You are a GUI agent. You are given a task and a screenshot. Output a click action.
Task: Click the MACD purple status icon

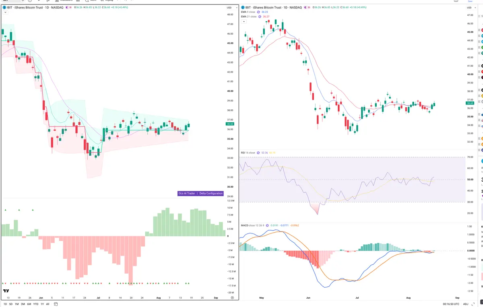tap(267, 225)
